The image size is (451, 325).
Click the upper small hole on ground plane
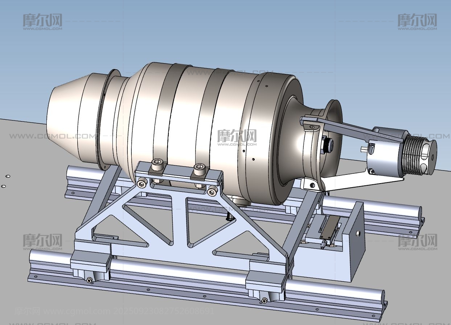click(8, 177)
